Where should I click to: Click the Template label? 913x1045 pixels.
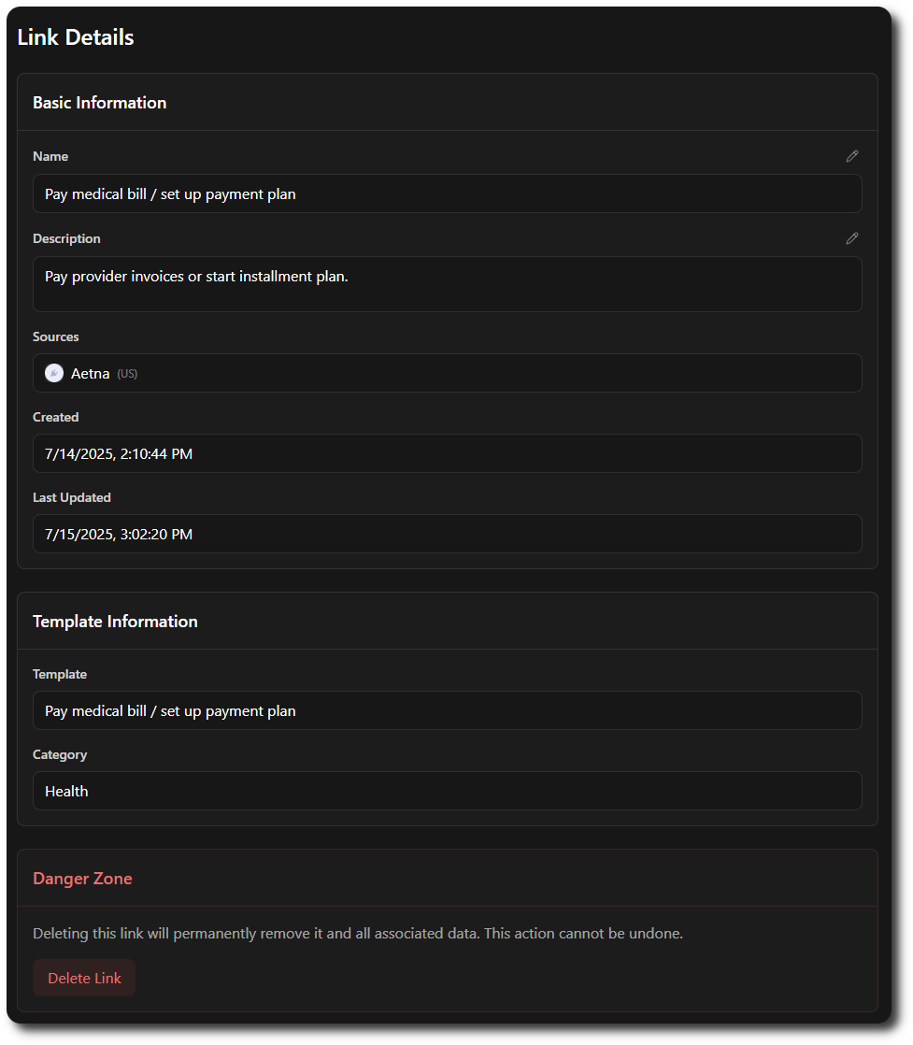point(60,674)
